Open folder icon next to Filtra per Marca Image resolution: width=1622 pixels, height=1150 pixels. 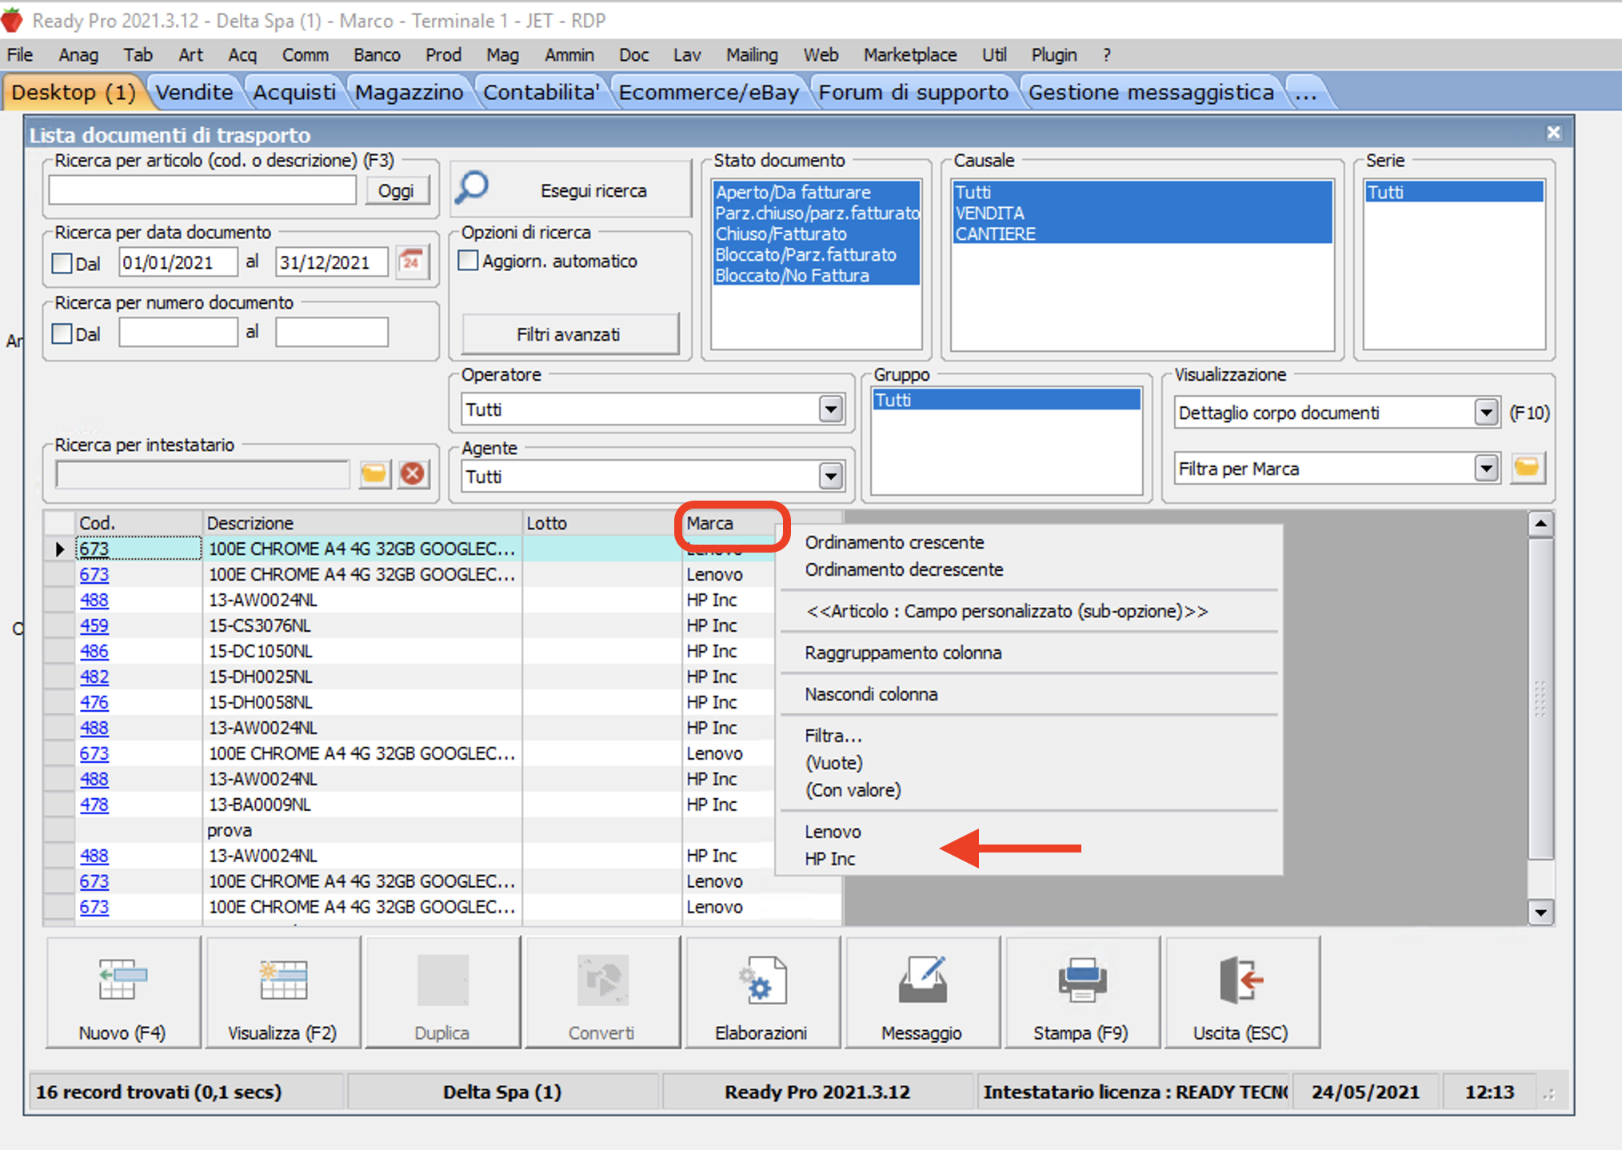(x=1527, y=468)
